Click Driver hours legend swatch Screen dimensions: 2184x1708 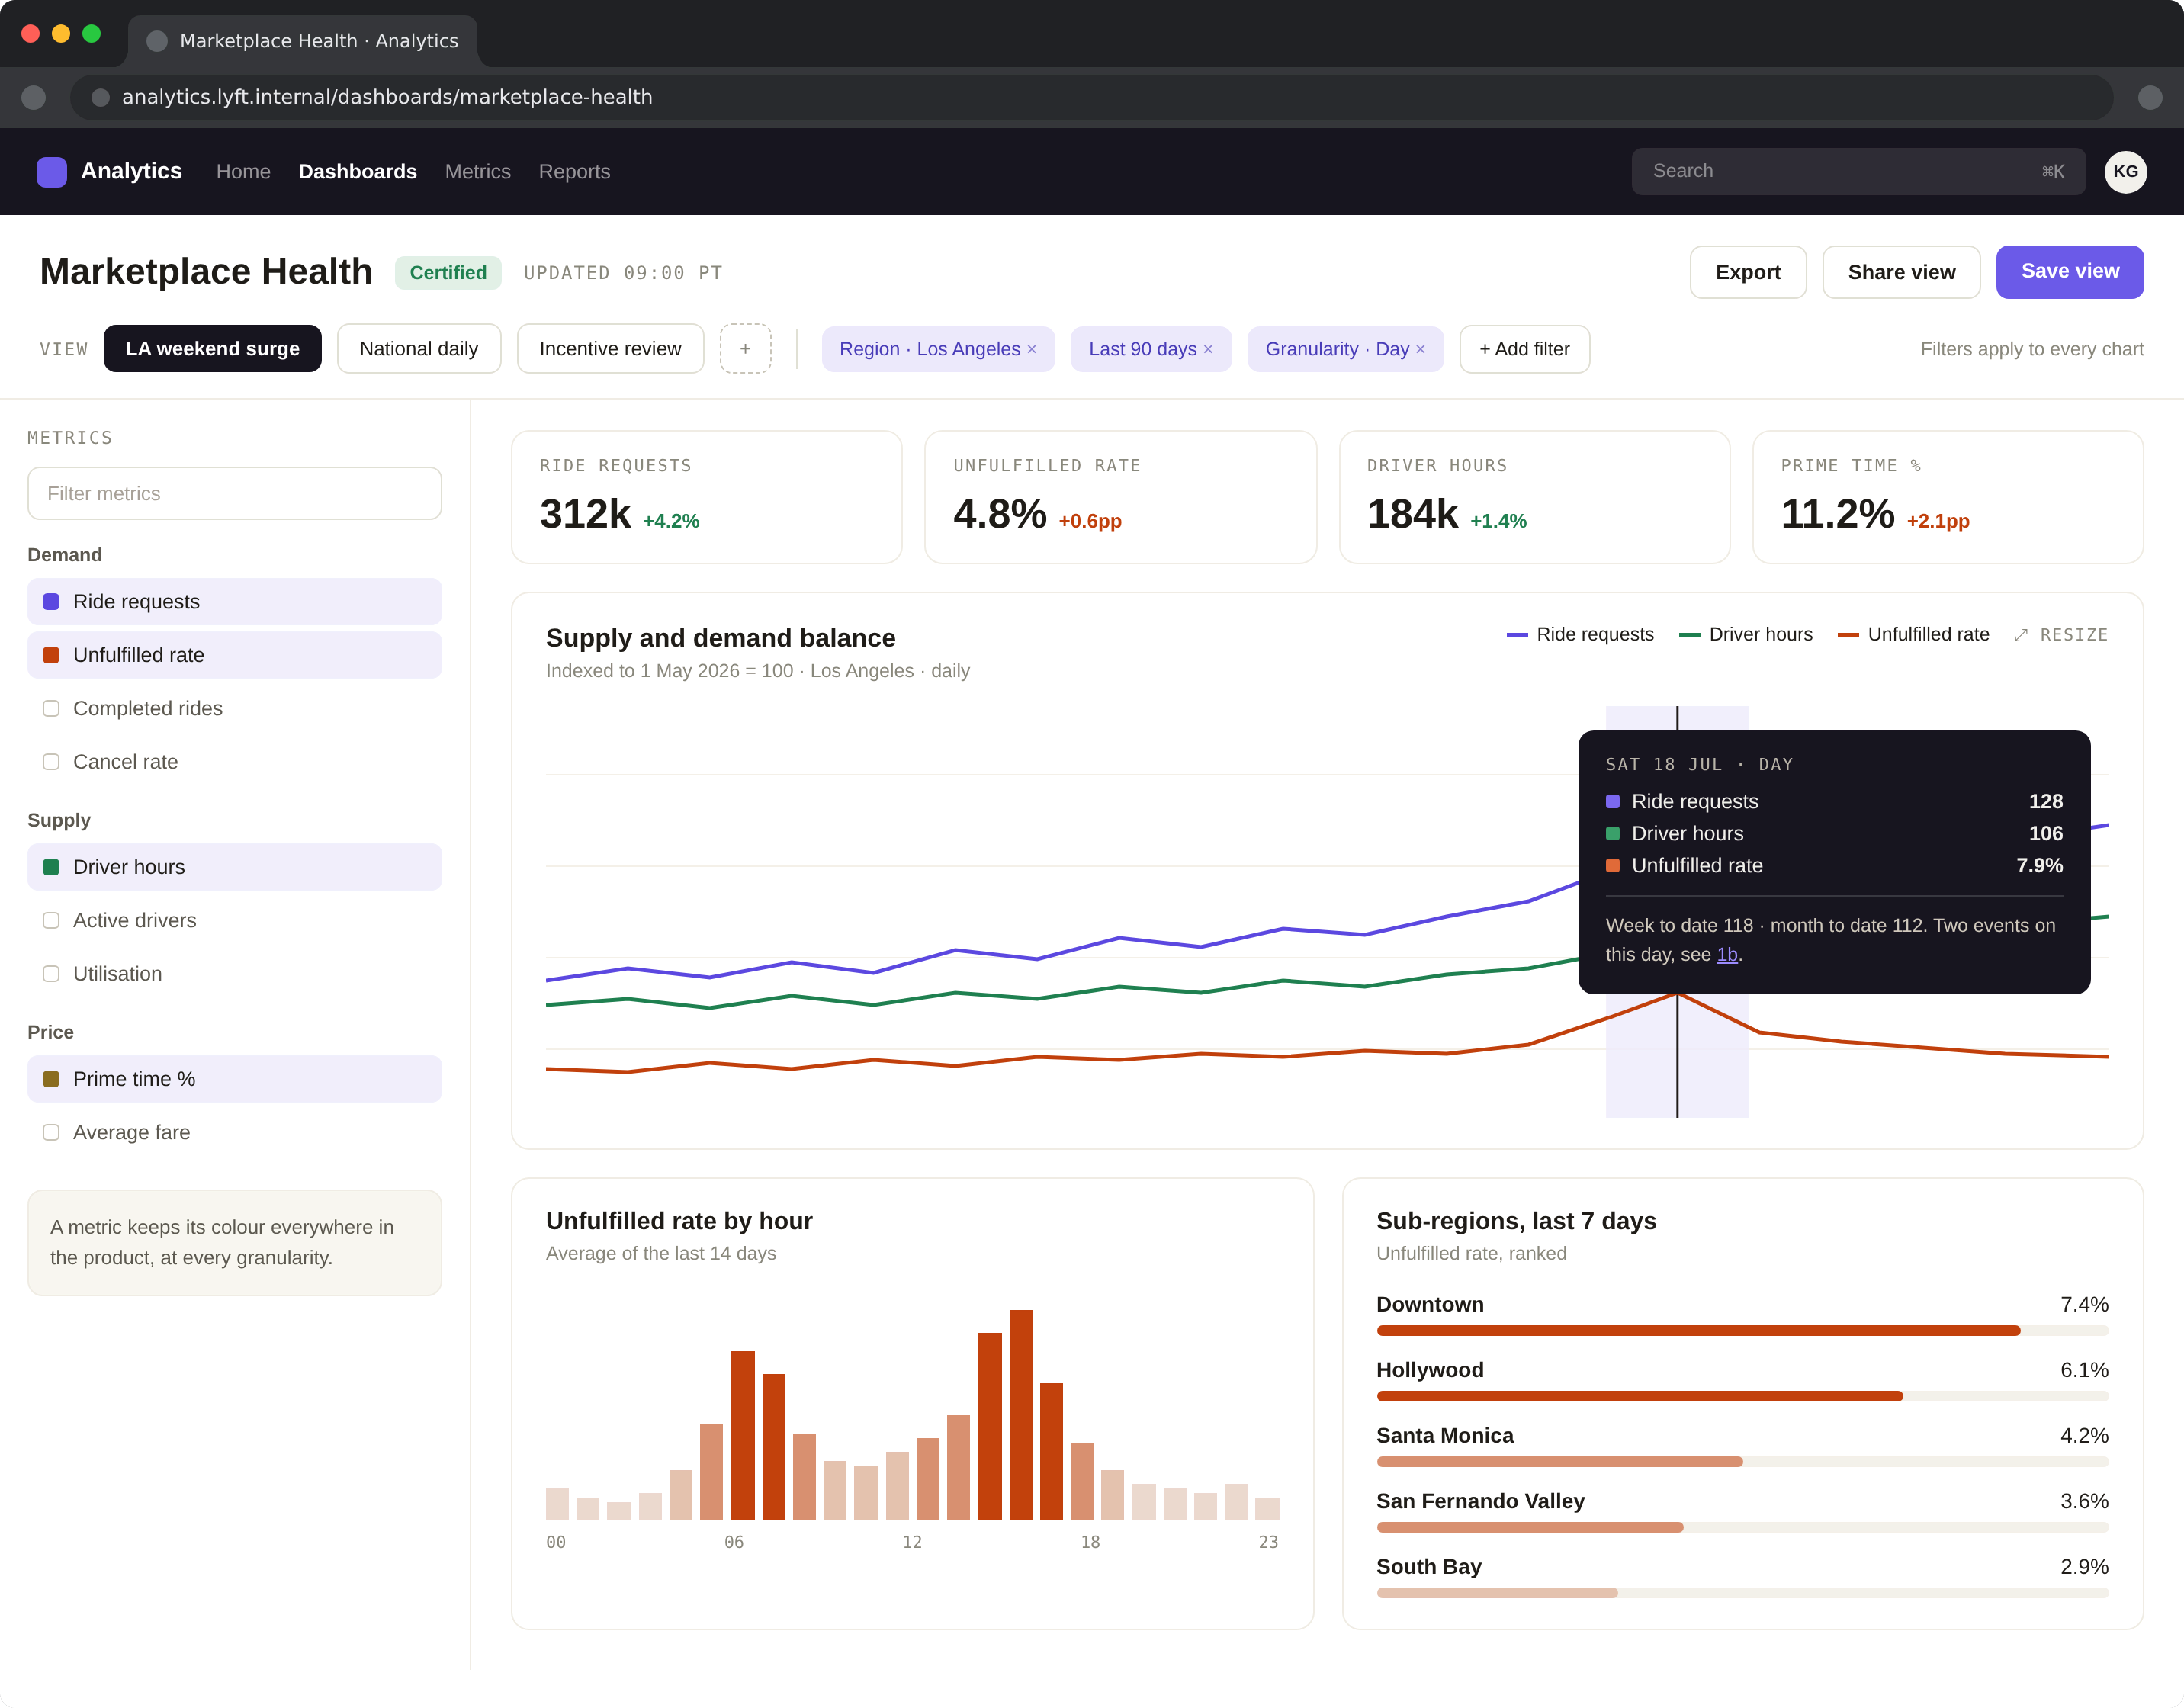click(x=1689, y=634)
